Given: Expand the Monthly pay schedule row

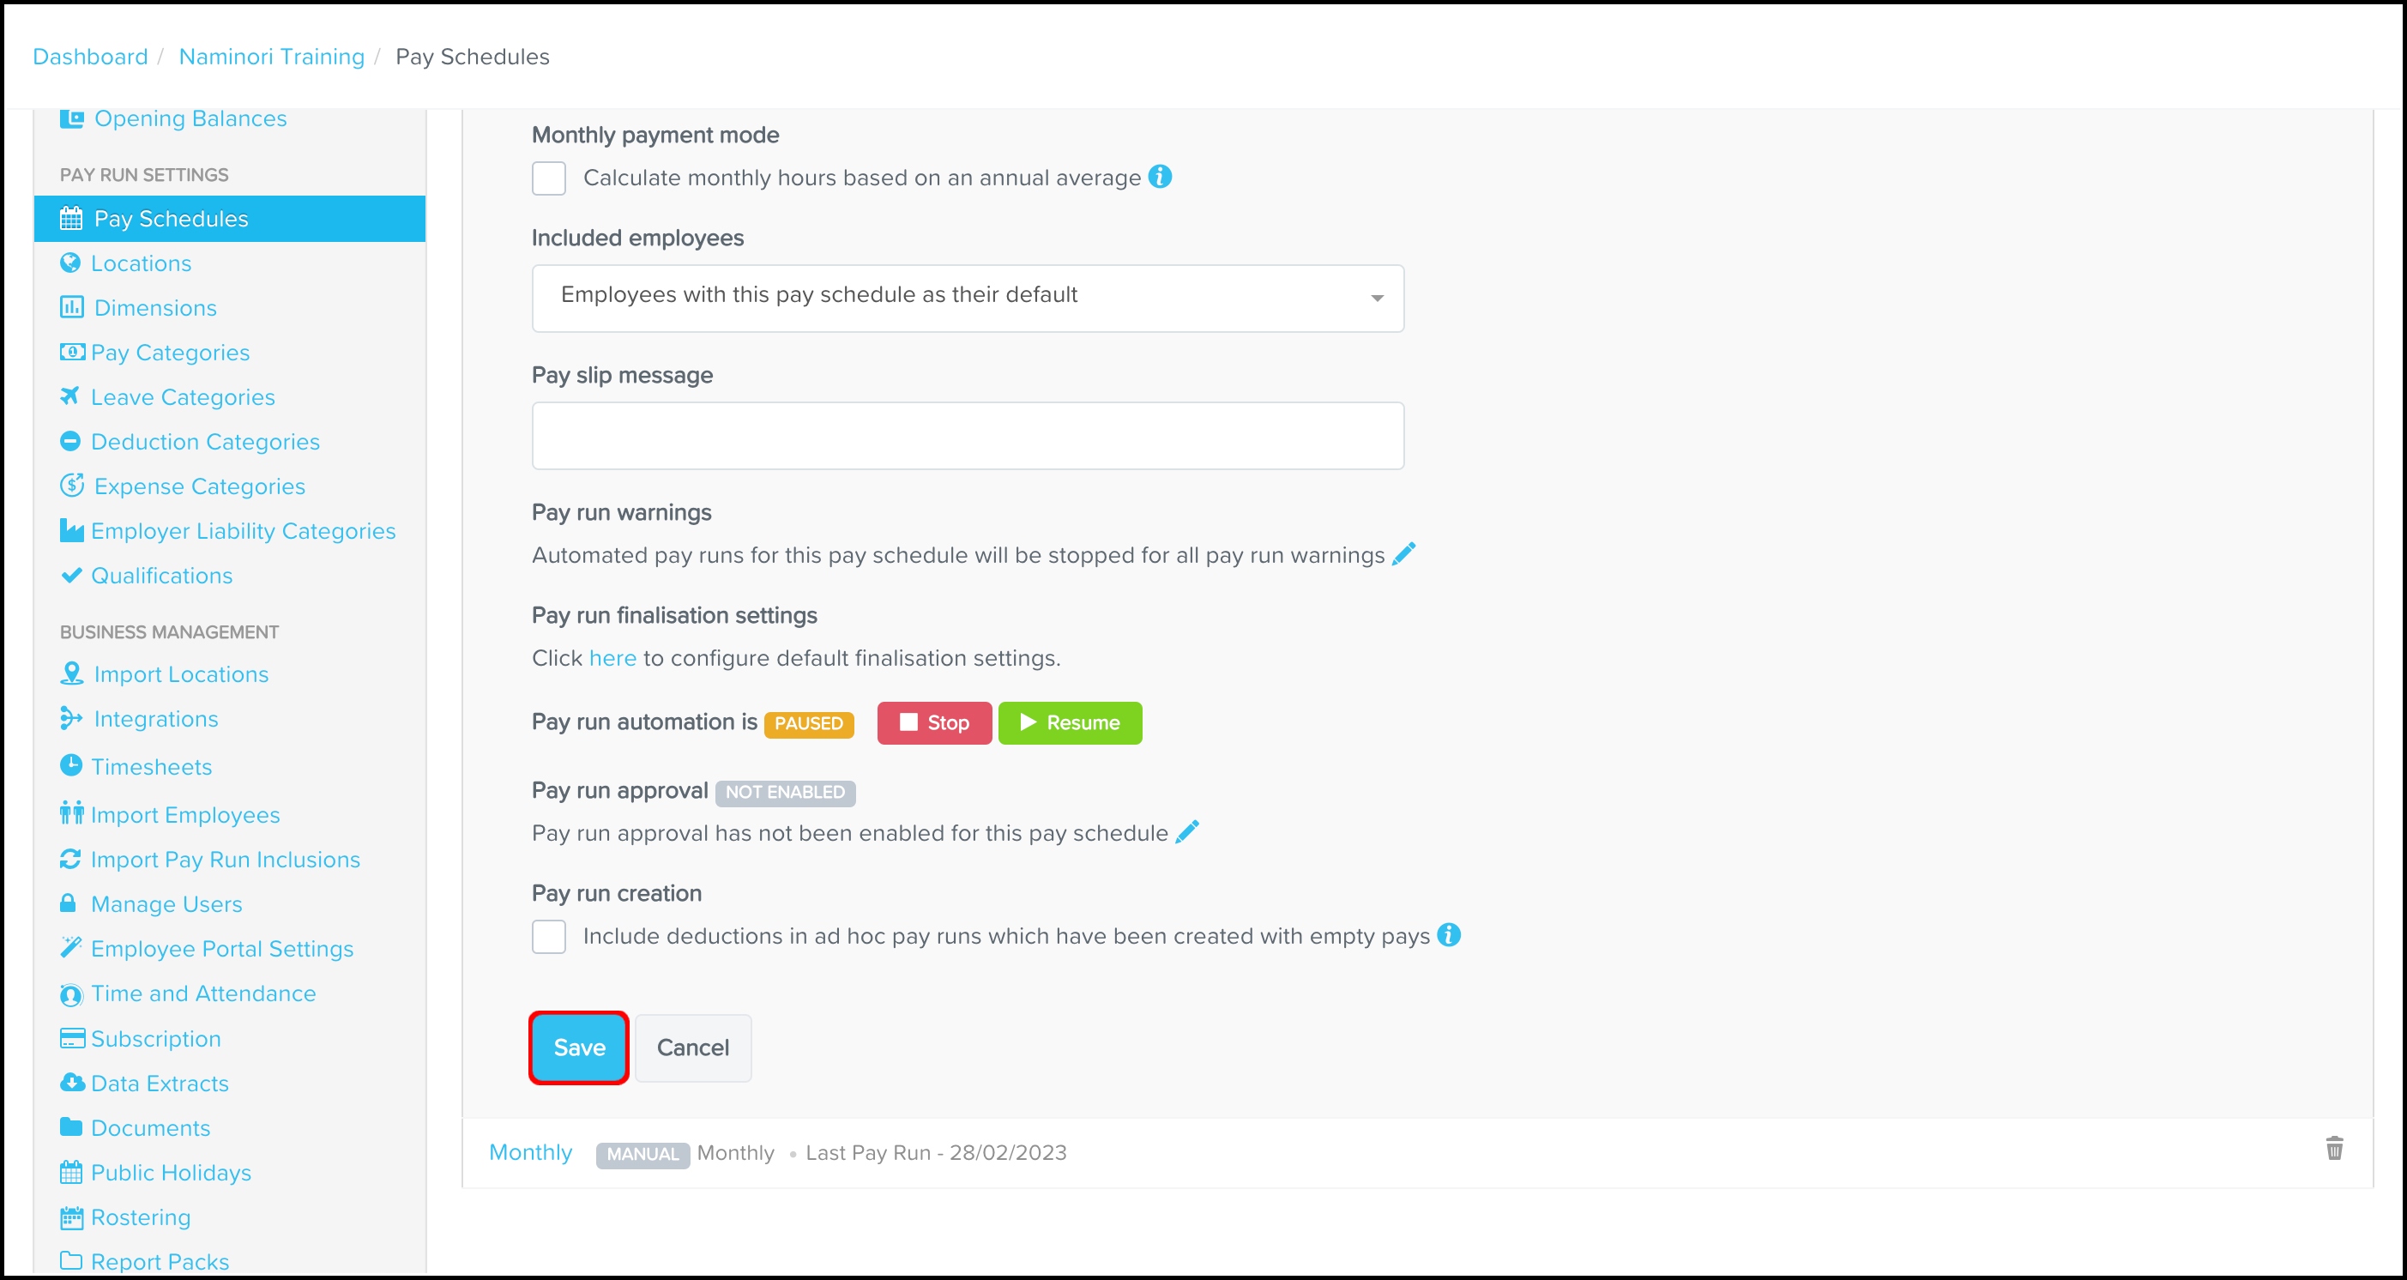Looking at the screenshot, I should pos(530,1152).
